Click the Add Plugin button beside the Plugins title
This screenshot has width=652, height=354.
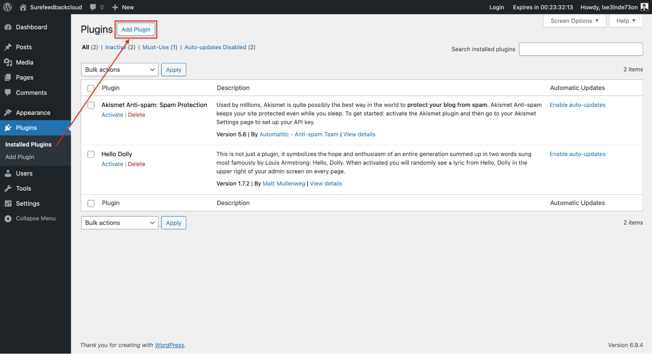136,29
